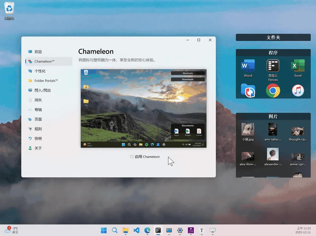Select the annie-spr... image file
Screen dimensions: 316x236
coord(298,159)
